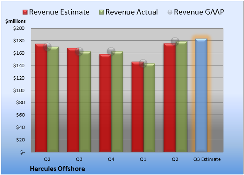Click the '$80' y-axis value
244x175 pixels.
coord(20,102)
